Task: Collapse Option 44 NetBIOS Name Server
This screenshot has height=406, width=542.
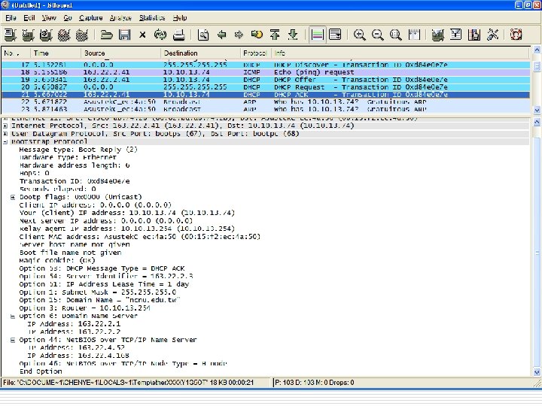Action: tap(13, 340)
